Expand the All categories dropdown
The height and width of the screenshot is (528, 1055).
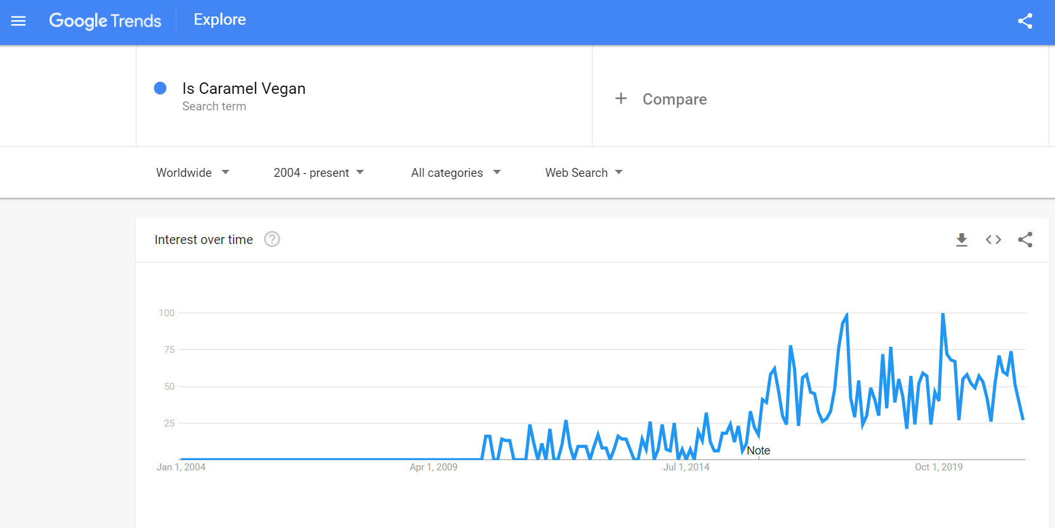(x=456, y=172)
